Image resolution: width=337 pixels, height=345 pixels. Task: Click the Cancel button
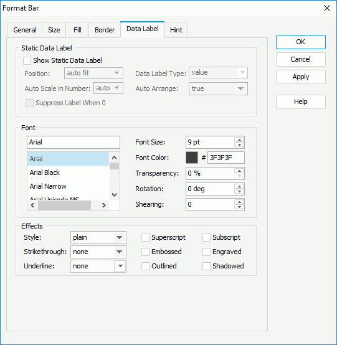point(301,59)
